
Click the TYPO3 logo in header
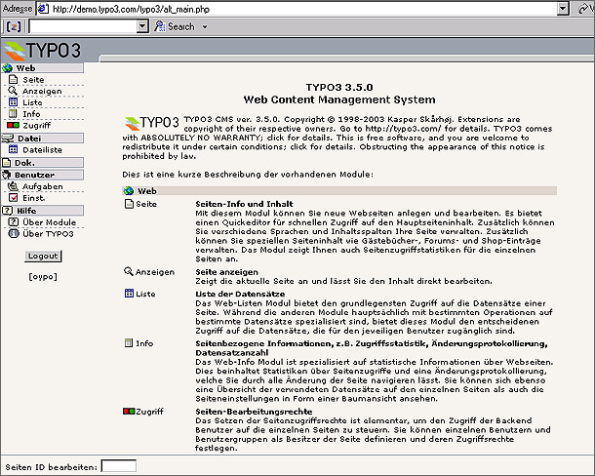click(x=43, y=51)
